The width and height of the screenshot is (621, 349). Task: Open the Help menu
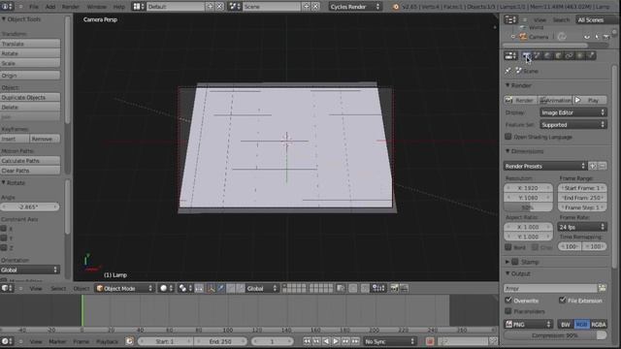tap(118, 7)
